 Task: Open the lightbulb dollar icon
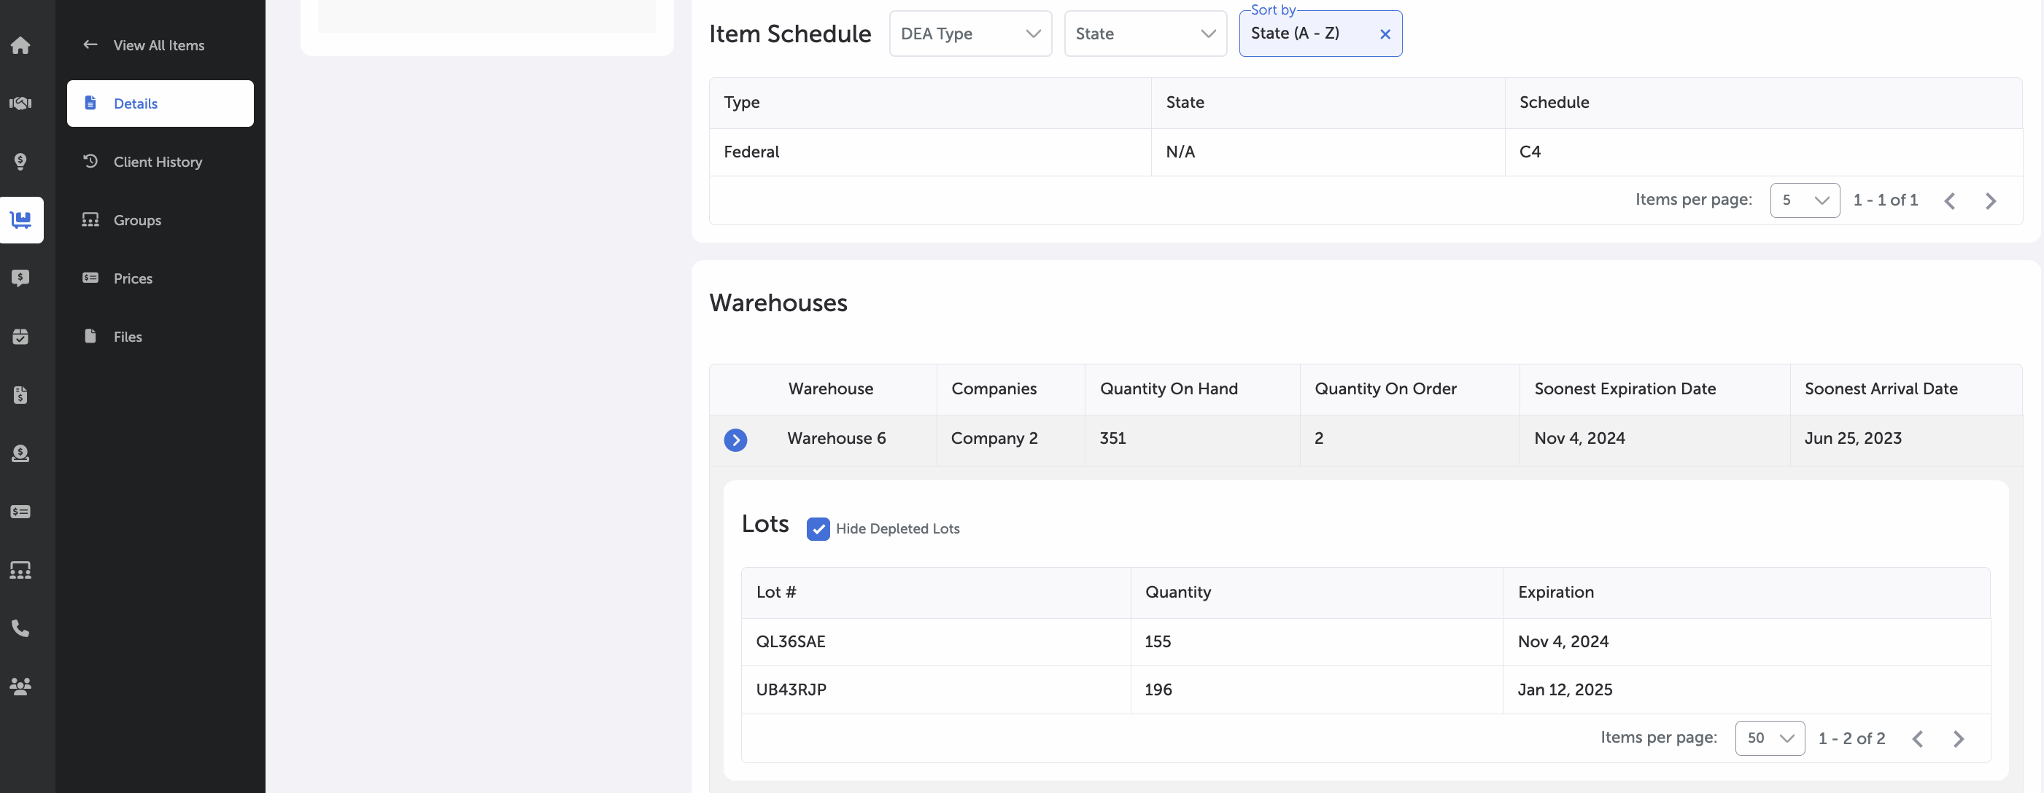pos(20,162)
